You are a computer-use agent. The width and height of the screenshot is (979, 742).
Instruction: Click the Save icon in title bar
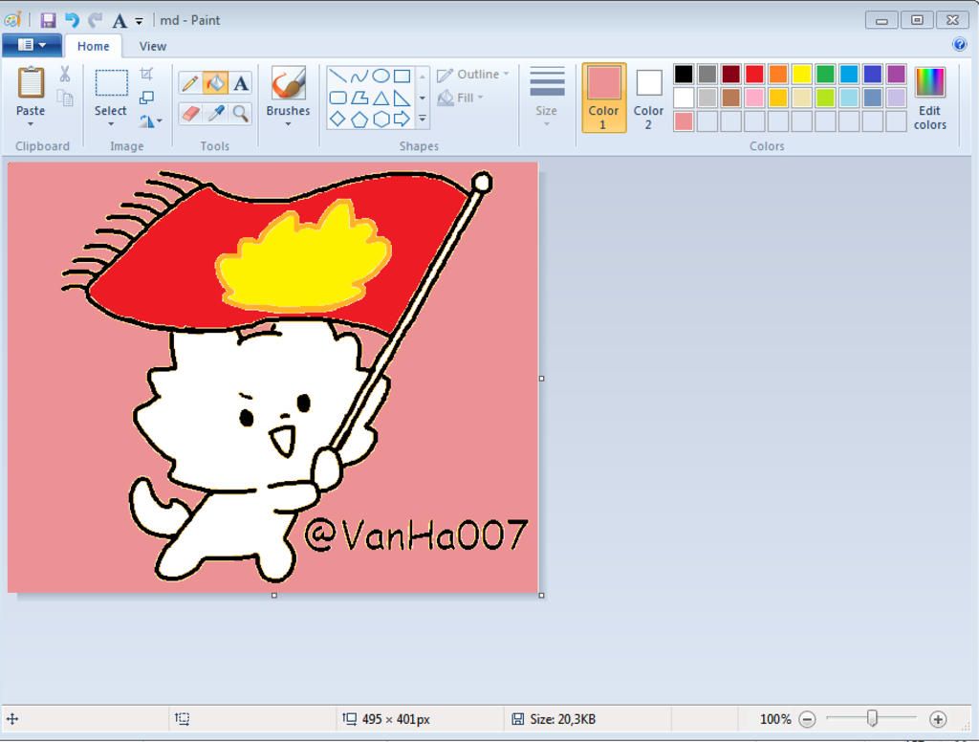coord(48,20)
